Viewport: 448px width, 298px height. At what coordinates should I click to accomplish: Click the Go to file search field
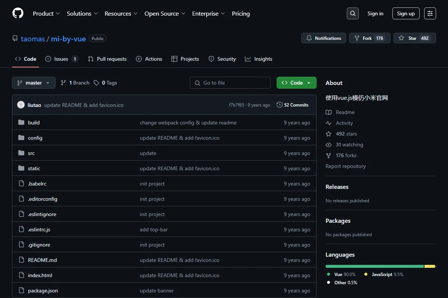[230, 83]
